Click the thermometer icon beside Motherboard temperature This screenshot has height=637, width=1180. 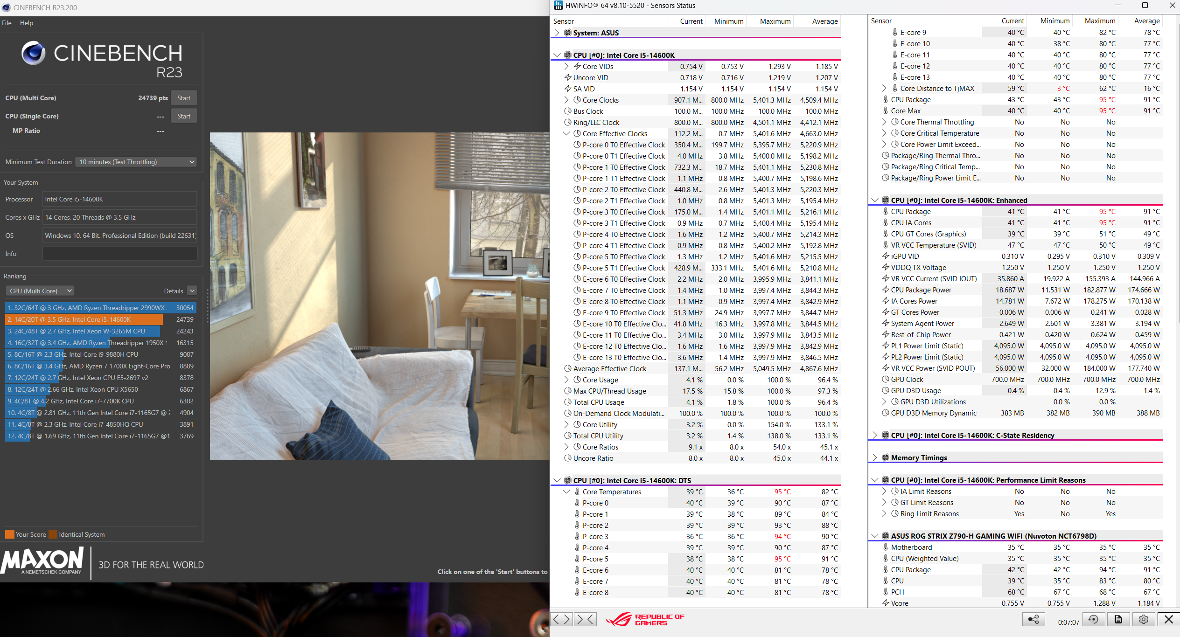pos(886,547)
